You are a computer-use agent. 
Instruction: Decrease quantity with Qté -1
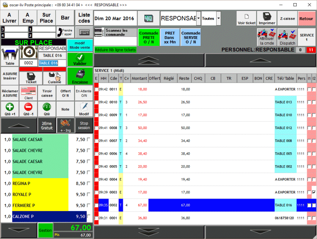pyautogui.click(x=28, y=109)
